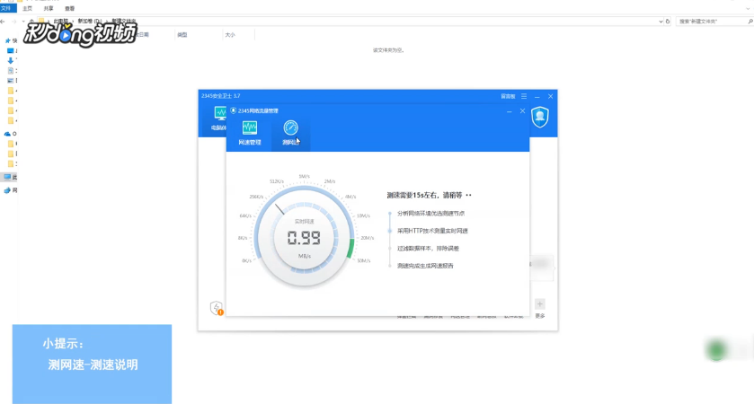Click the 512K/s gauge label
This screenshot has height=404, width=754.
click(x=277, y=181)
